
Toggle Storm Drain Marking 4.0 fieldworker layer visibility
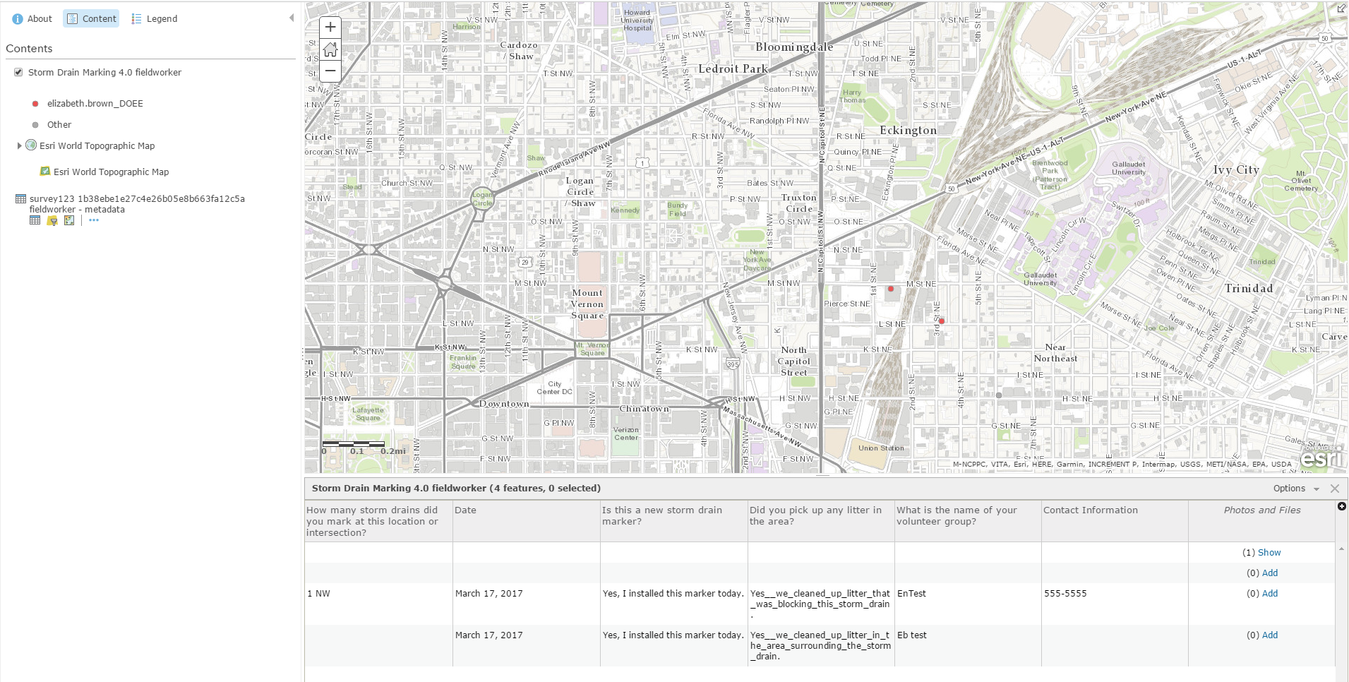click(18, 72)
